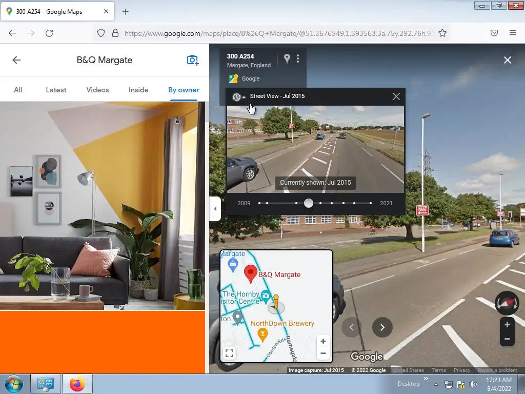Exit Street View with the X

pyautogui.click(x=507, y=60)
